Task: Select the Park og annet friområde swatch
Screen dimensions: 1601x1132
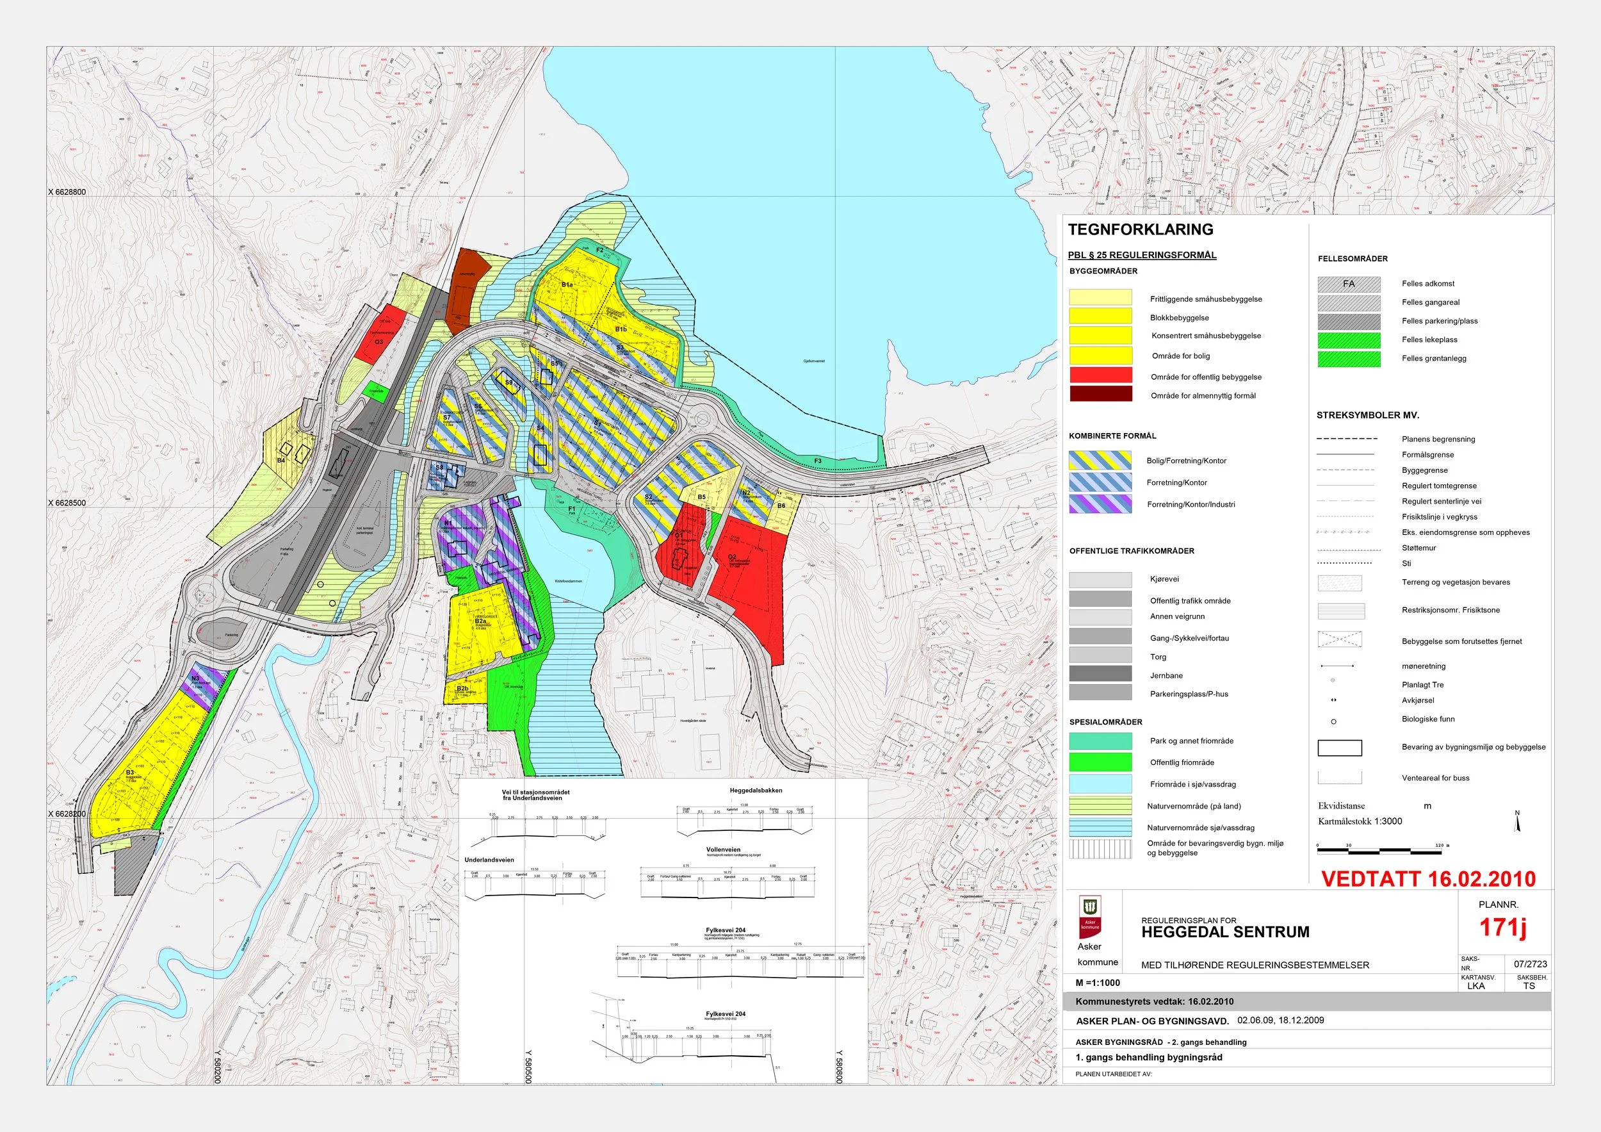Action: coord(1100,741)
